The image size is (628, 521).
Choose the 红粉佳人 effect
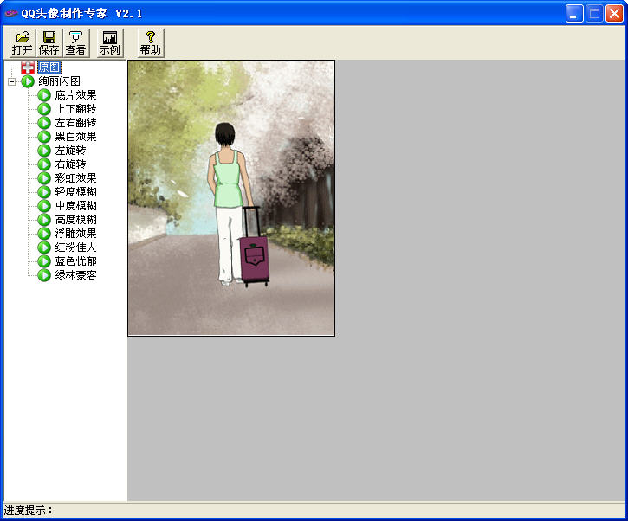75,248
